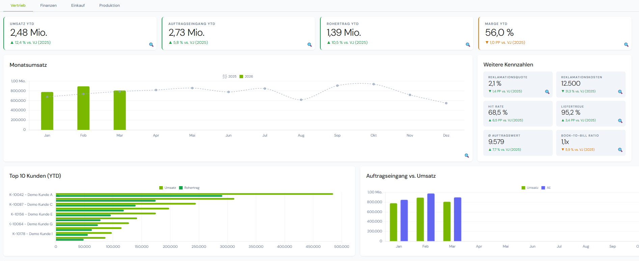Open magnifier on Reklamationskosten tile
639x261 pixels.
(620, 92)
